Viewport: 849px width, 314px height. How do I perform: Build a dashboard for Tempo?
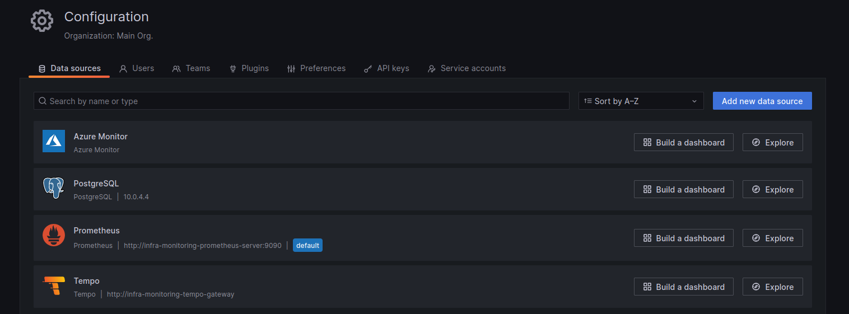click(684, 287)
